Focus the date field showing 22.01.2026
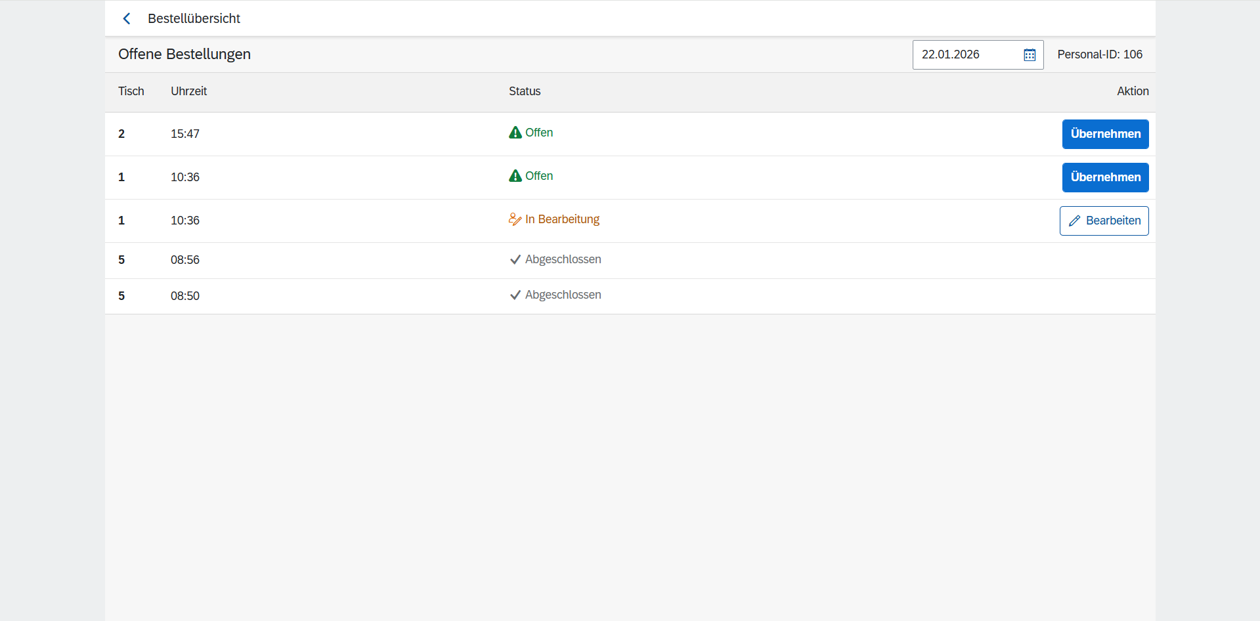Screen dimensions: 1260x621 click(x=965, y=54)
